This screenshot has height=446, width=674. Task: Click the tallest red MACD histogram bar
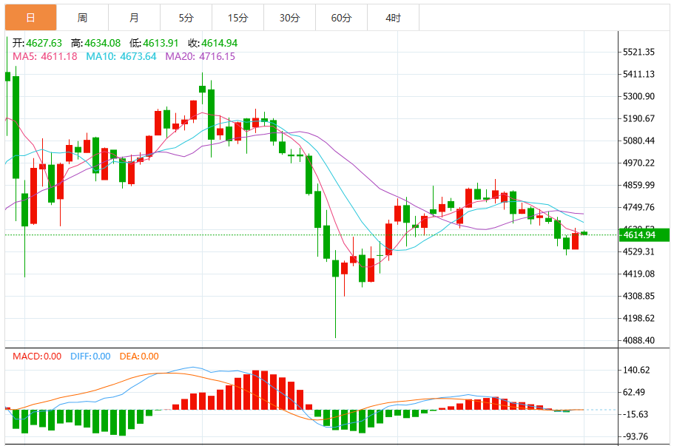256,390
